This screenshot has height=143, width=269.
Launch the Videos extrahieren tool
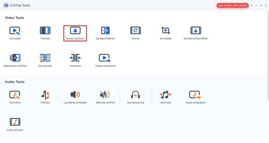pos(105,60)
